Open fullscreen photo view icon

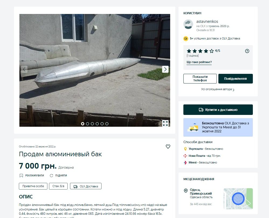(x=165, y=123)
